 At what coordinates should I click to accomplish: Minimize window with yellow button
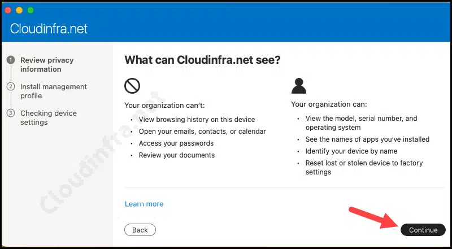(x=19, y=10)
